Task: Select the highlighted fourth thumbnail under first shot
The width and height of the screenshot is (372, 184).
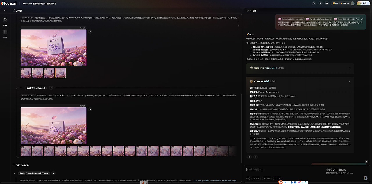Action: coord(60,73)
